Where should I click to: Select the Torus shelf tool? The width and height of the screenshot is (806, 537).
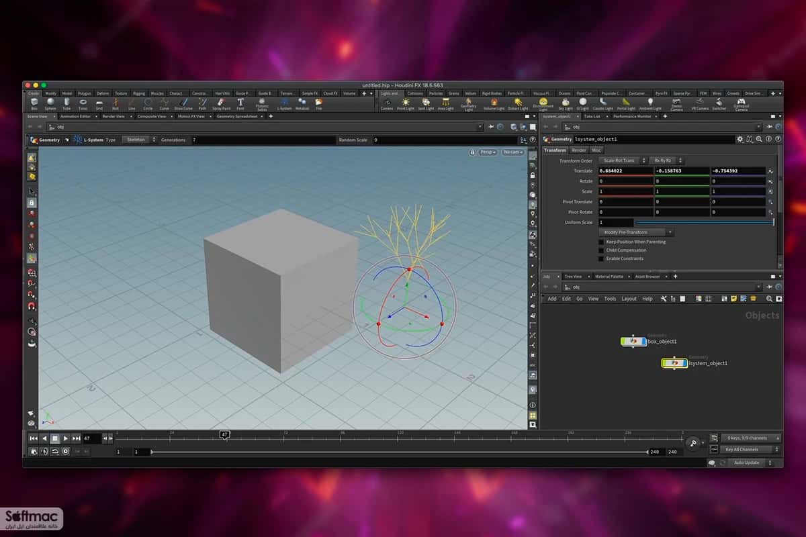(x=83, y=103)
